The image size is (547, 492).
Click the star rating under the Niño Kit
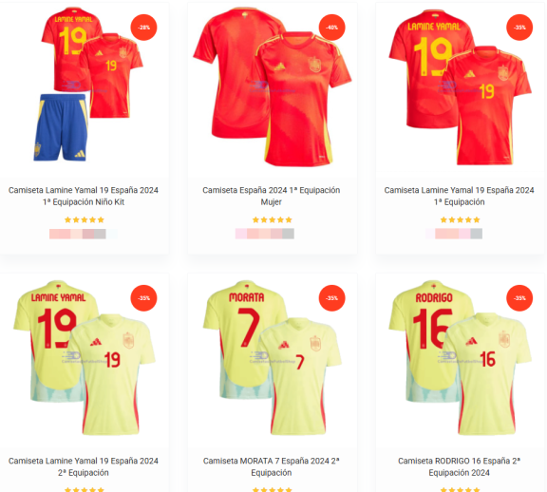point(85,219)
